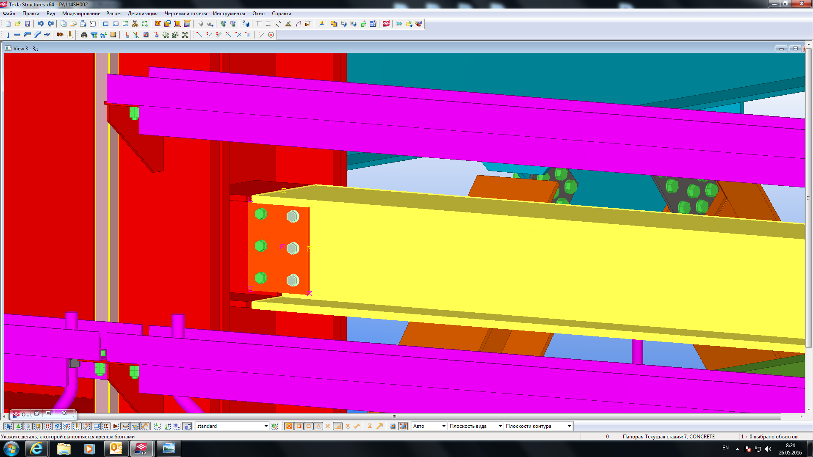Click the Undo arrow icon

(x=40, y=24)
